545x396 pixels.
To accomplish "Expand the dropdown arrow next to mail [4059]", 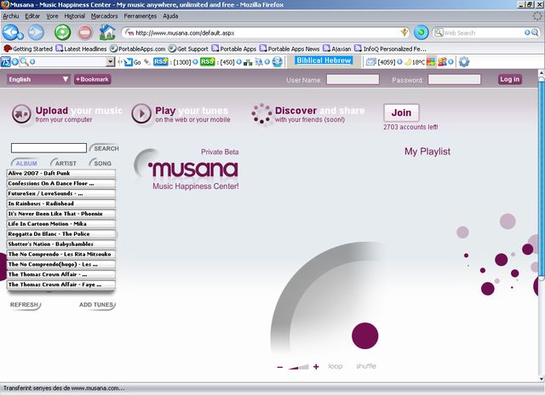I will (399, 62).
